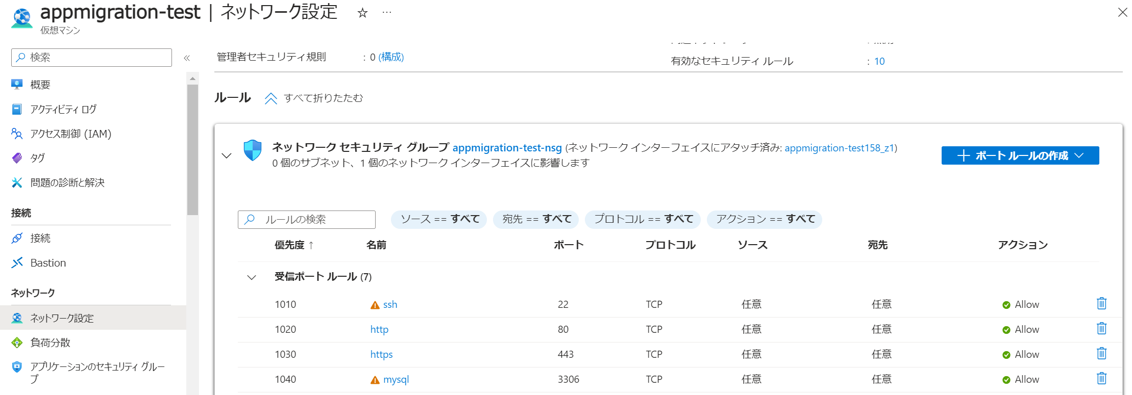Click すべて折りたたむ to collapse all
The width and height of the screenshot is (1132, 395).
pyautogui.click(x=314, y=98)
